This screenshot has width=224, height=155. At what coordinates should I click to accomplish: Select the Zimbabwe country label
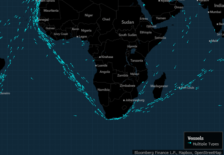click(128, 86)
